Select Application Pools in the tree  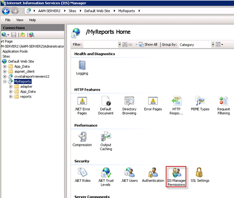(15, 52)
